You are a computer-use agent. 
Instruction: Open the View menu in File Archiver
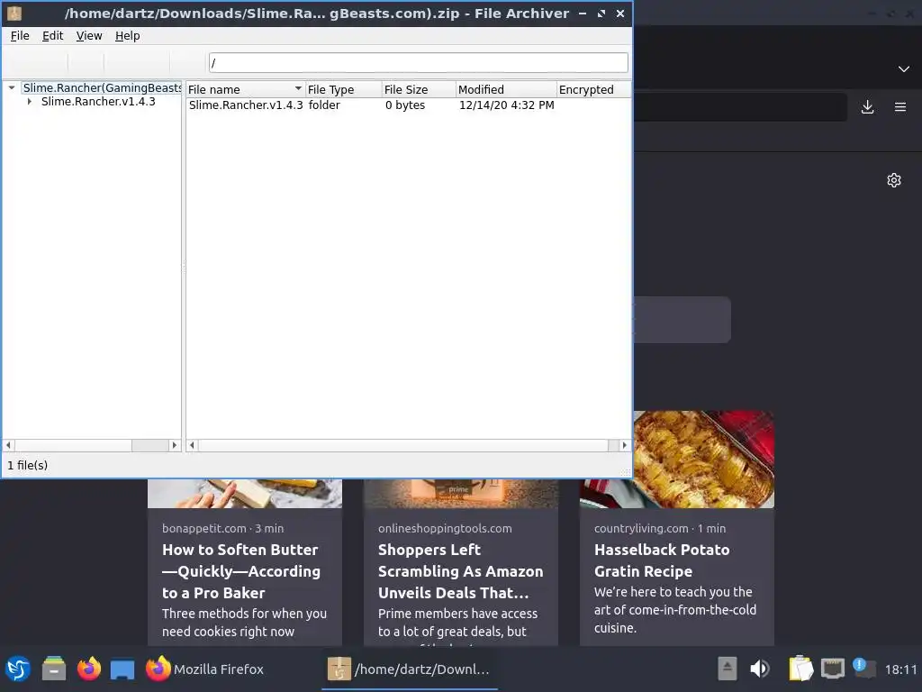tap(89, 36)
